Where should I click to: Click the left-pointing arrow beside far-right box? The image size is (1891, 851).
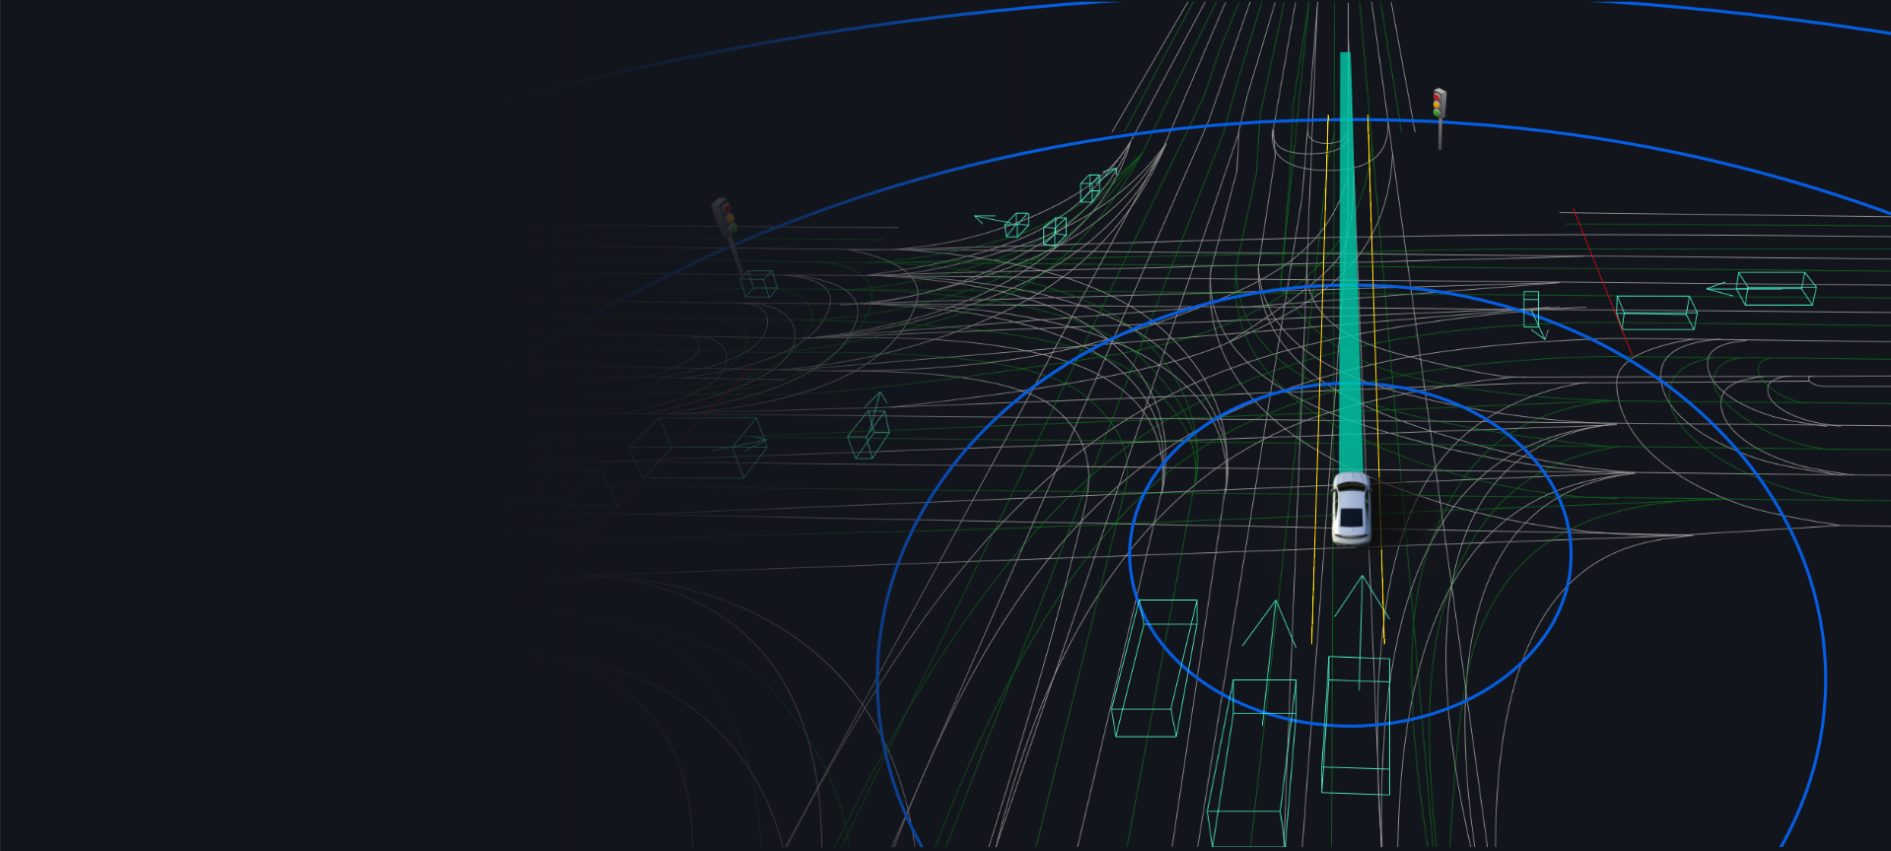[x=1719, y=289]
